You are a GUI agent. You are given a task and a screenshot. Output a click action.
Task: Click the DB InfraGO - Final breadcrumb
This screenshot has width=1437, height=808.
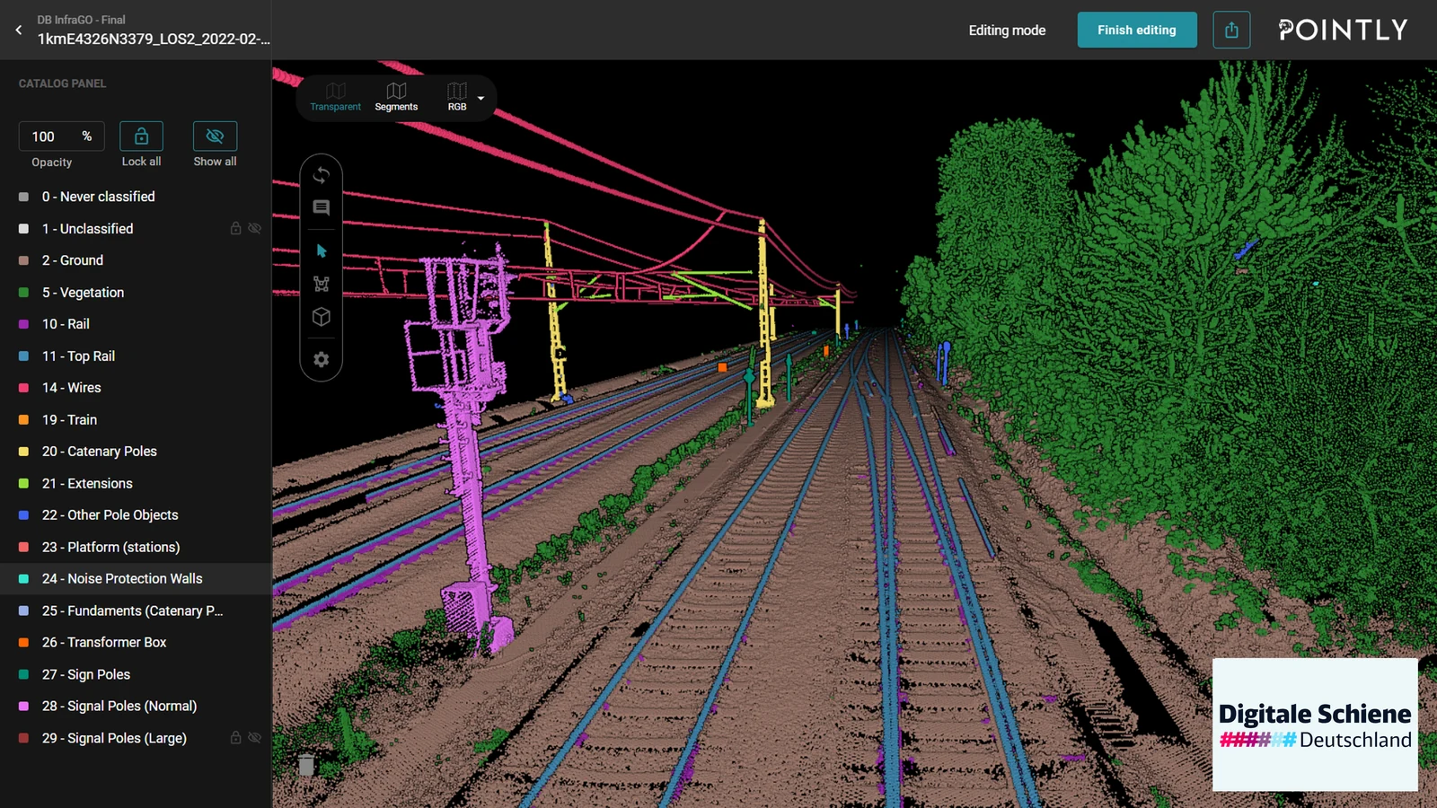pyautogui.click(x=81, y=20)
